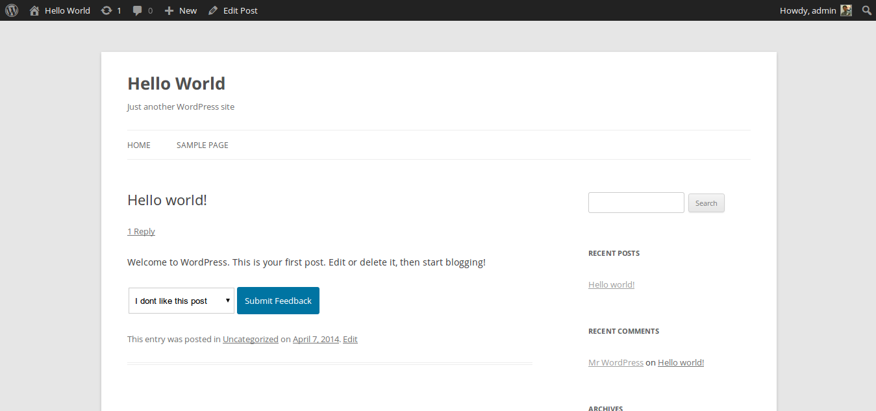Open the 1 Reply comments link

[141, 231]
